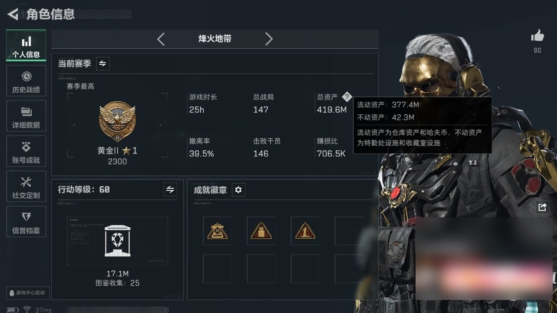Open the 社交定制 customization section
This screenshot has height=313, width=557.
click(26, 187)
